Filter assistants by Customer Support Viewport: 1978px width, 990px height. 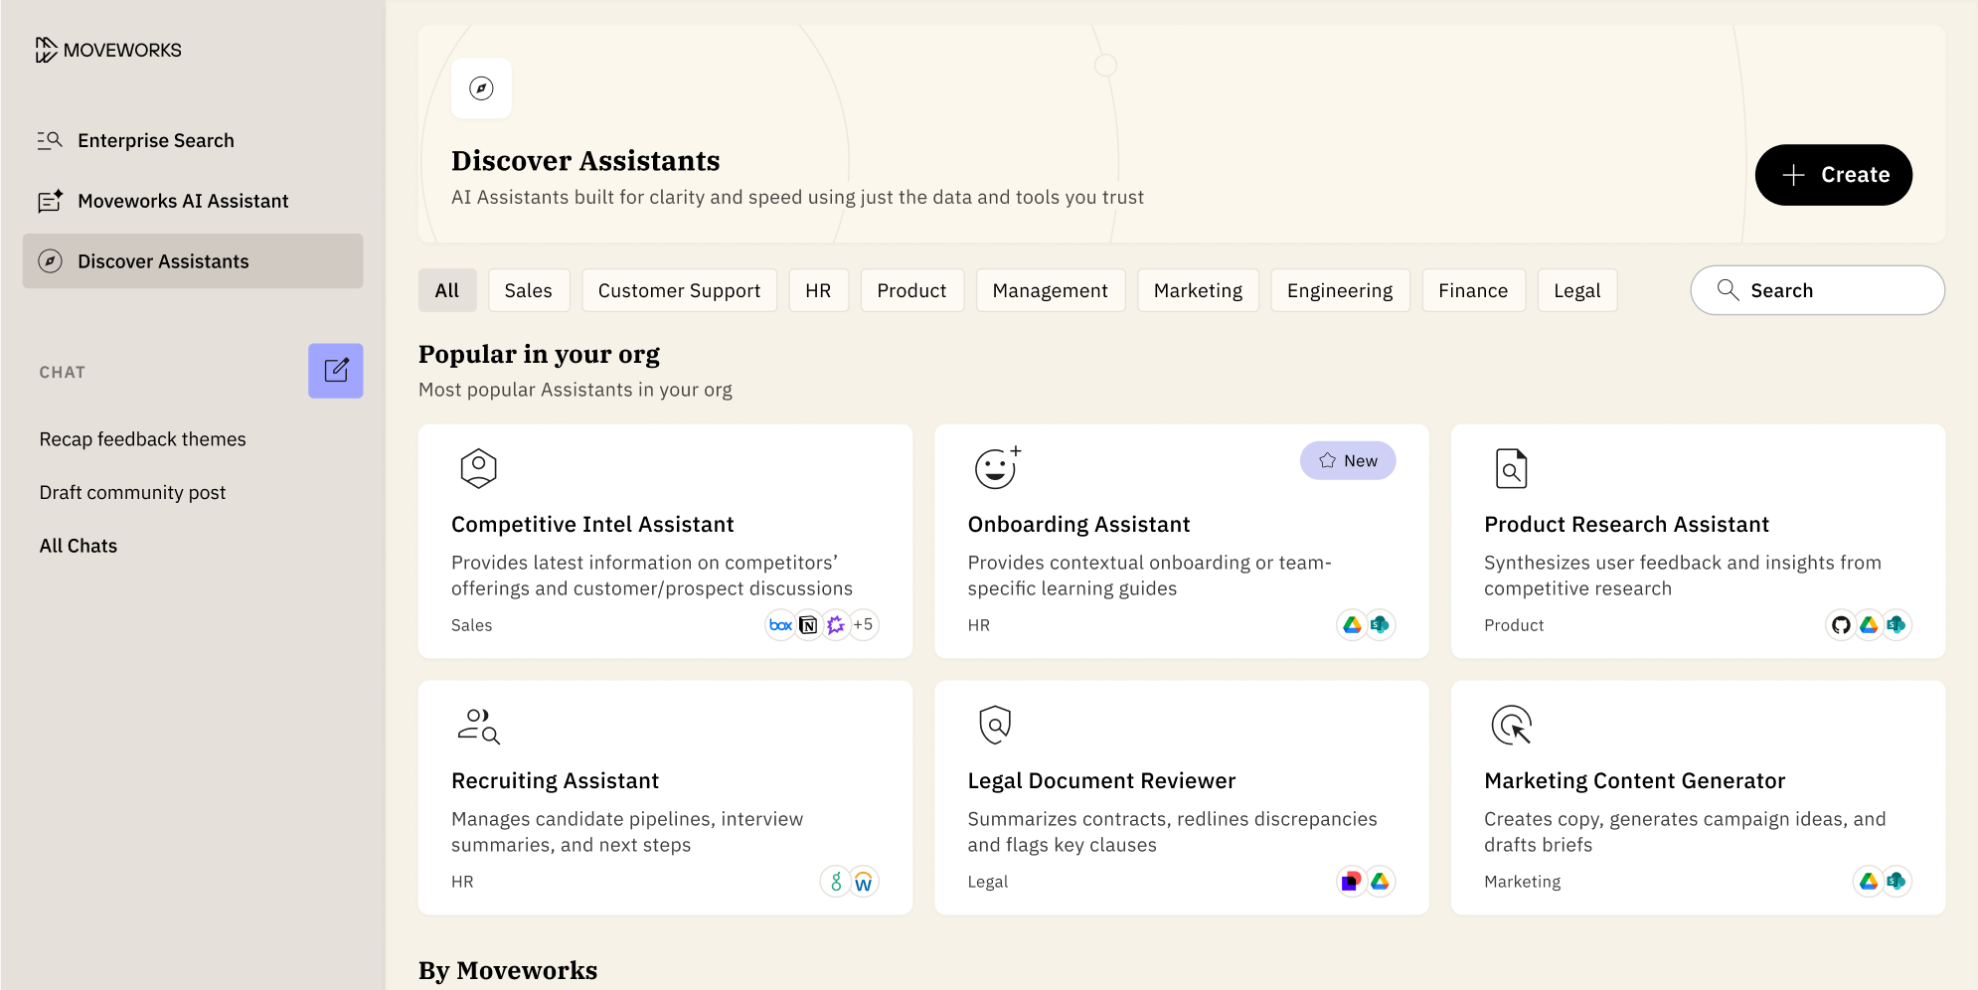click(679, 290)
